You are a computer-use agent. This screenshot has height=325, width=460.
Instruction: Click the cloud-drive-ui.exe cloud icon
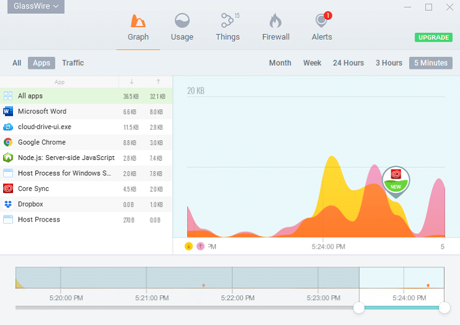click(8, 127)
